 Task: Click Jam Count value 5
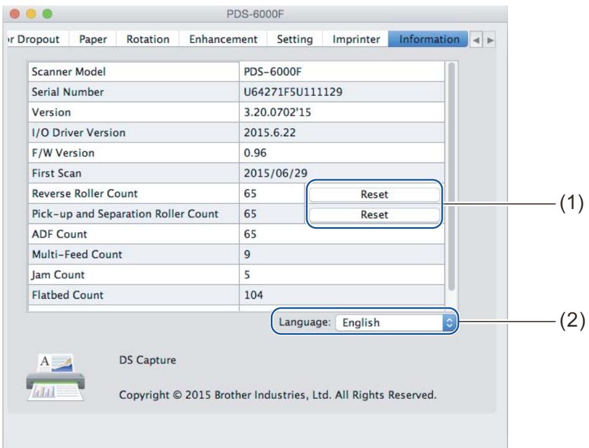247,274
